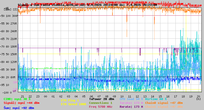Select the yellow ETH Plug 1 legend label
Image resolution: width=204 pixels, height=110 pixels.
click(70, 101)
